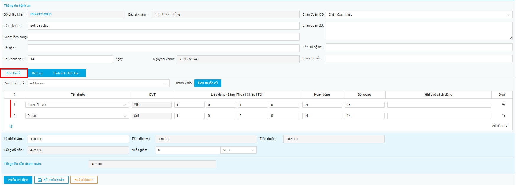Click the Phiếu chỉ định button
This screenshot has width=516, height=185.
[18, 180]
